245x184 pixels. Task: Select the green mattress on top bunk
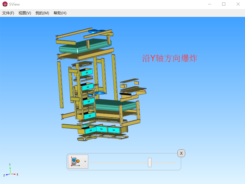pyautogui.click(x=85, y=46)
